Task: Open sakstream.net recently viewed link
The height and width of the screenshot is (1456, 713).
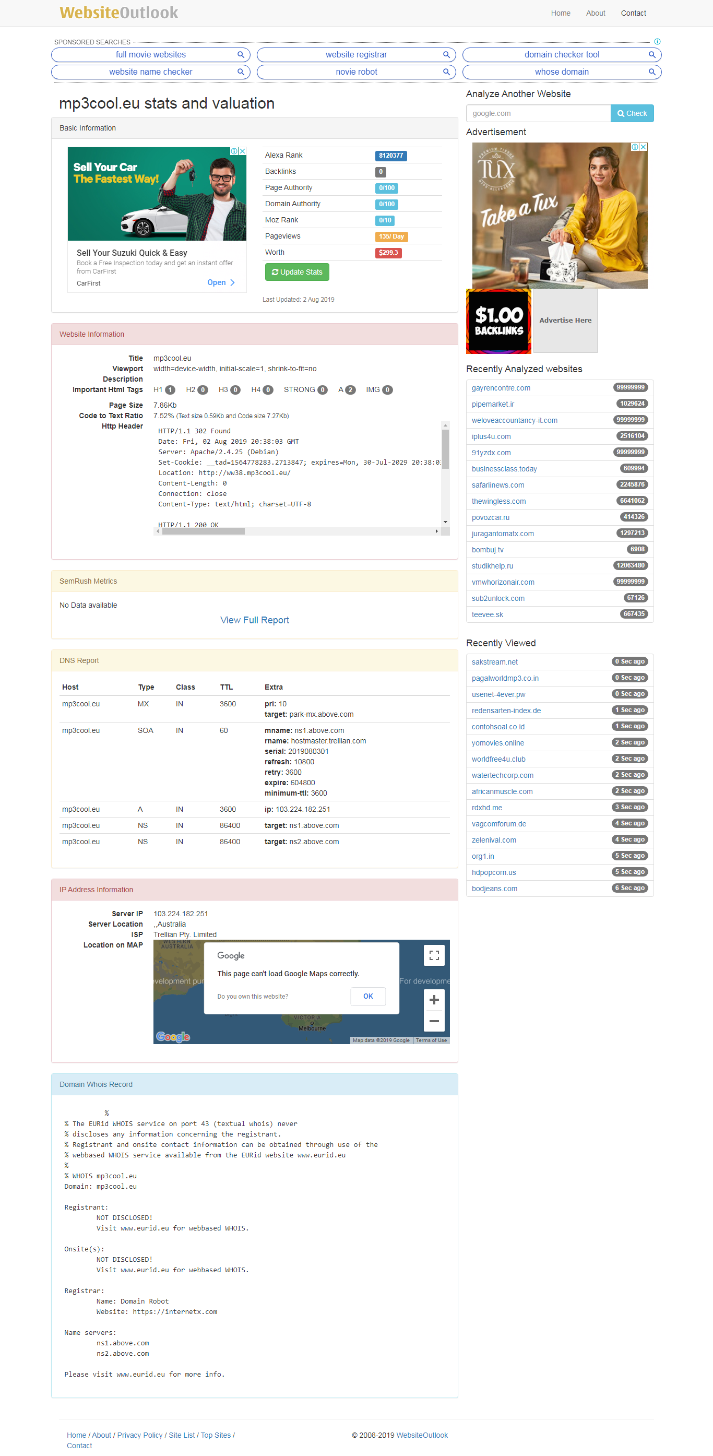Action: 495,662
